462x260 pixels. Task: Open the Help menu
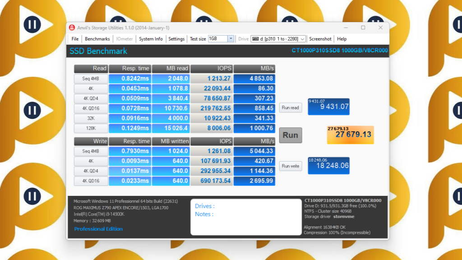pos(342,39)
